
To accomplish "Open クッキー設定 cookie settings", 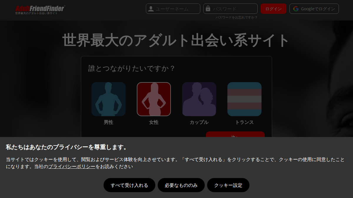I will (228, 185).
